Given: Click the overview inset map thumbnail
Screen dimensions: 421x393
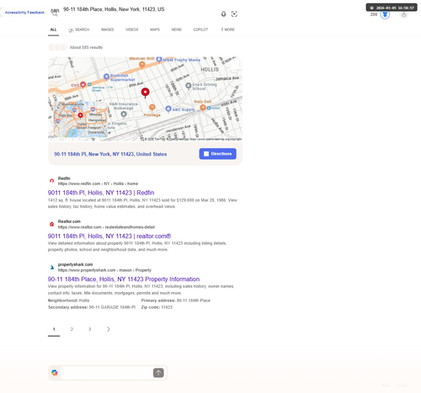Looking at the screenshot, I should tap(80, 119).
